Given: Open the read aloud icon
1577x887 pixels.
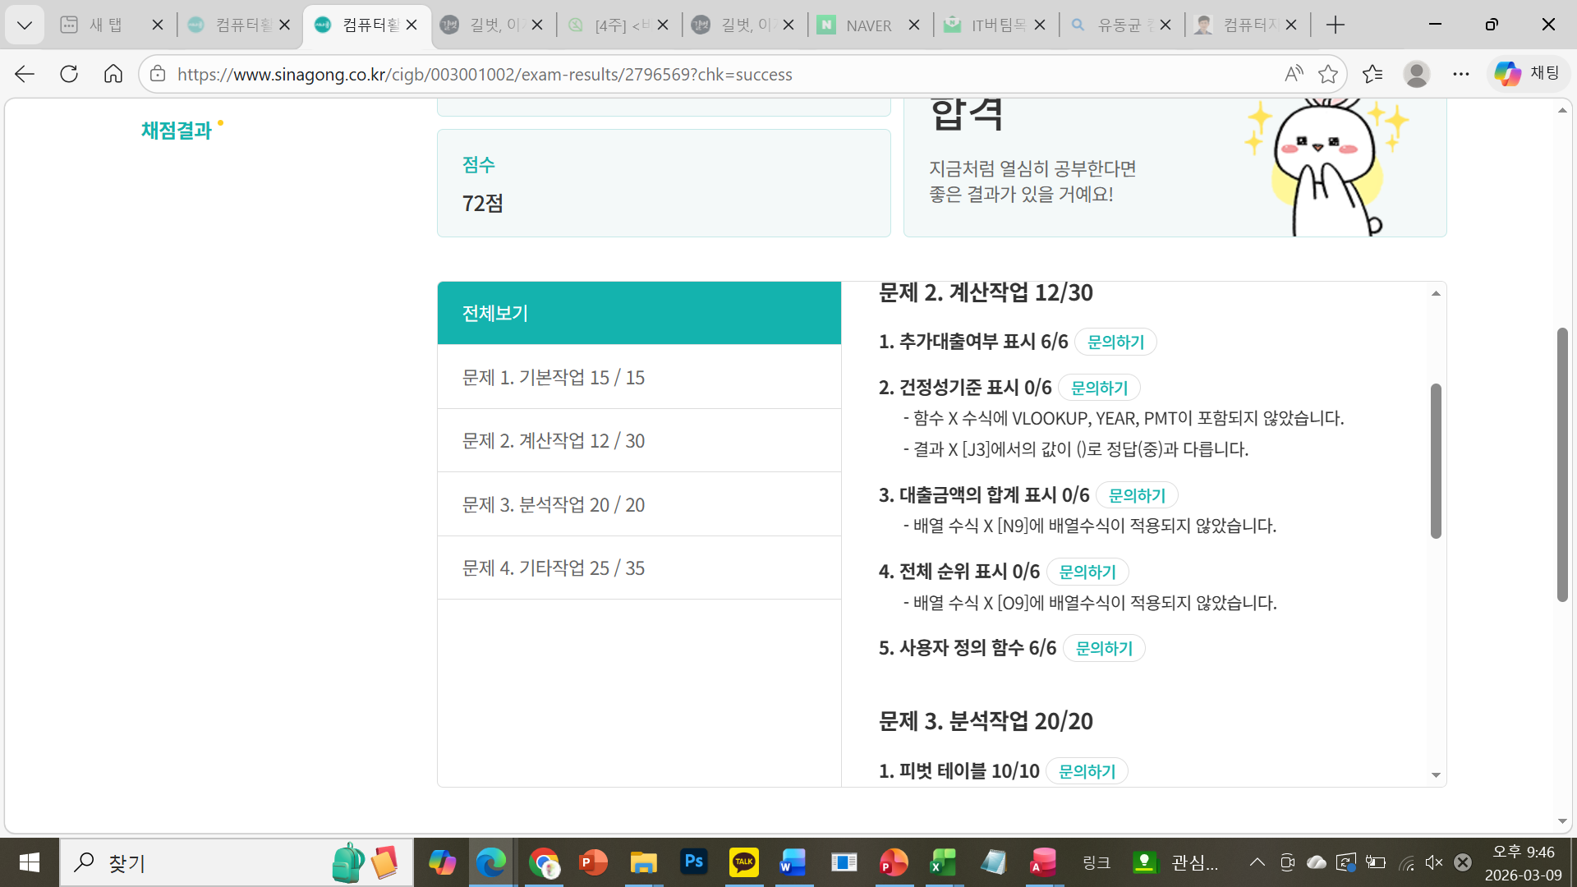Looking at the screenshot, I should point(1294,74).
